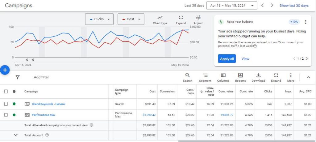Screen dimensions: 316x142
Task: Click the Raise your budgets arrows icon
Action: pyautogui.click(x=221, y=22)
